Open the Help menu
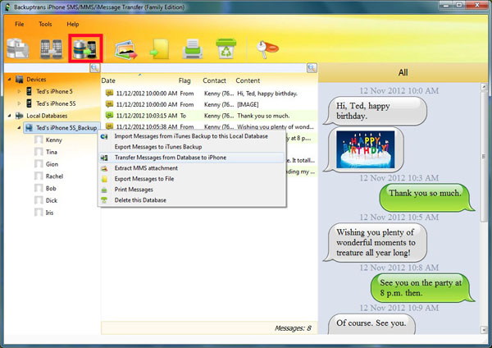Image resolution: width=492 pixels, height=348 pixels. tap(73, 24)
